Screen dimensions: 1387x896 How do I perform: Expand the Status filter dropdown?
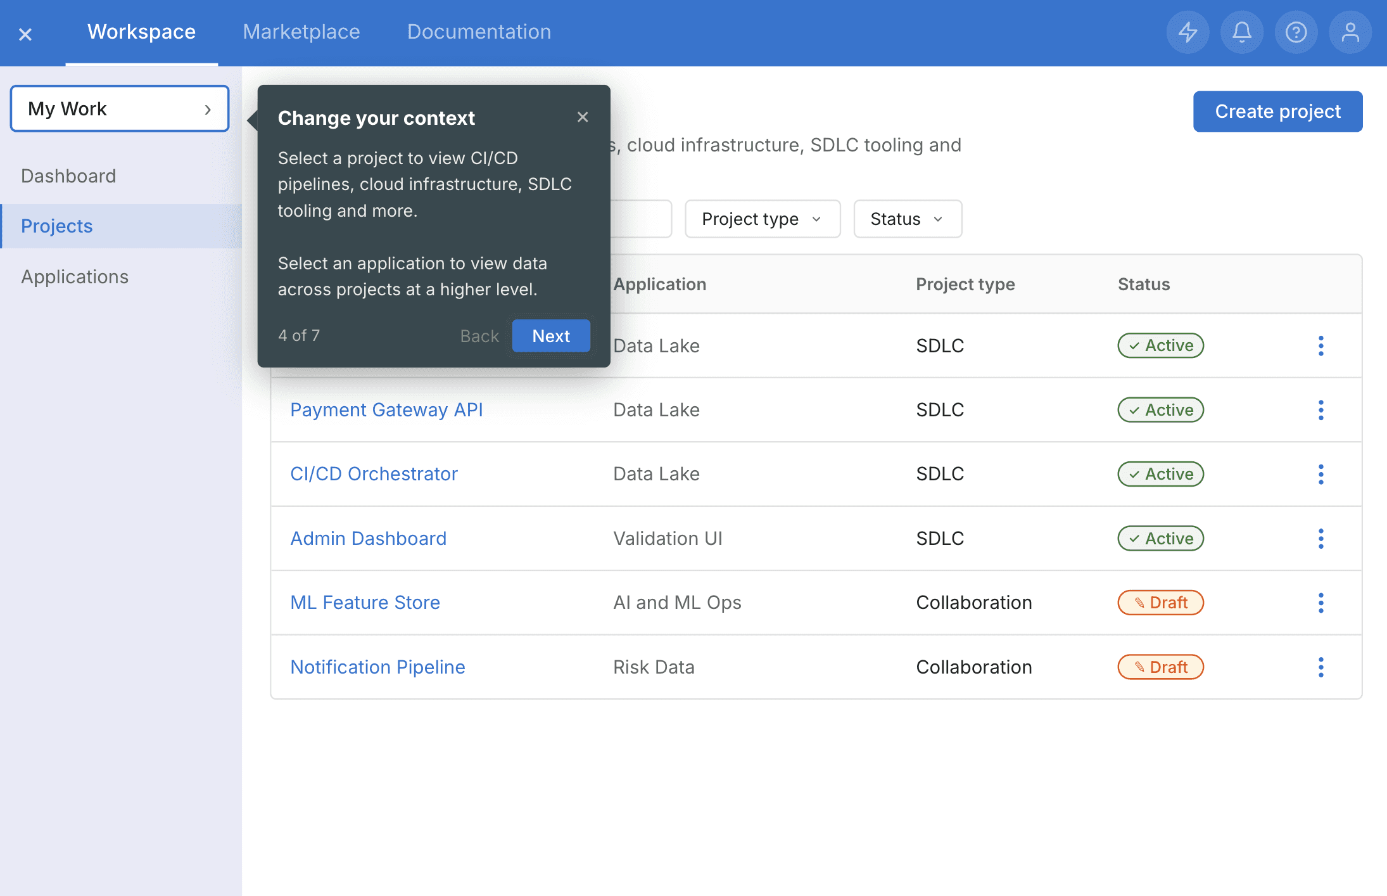[907, 219]
